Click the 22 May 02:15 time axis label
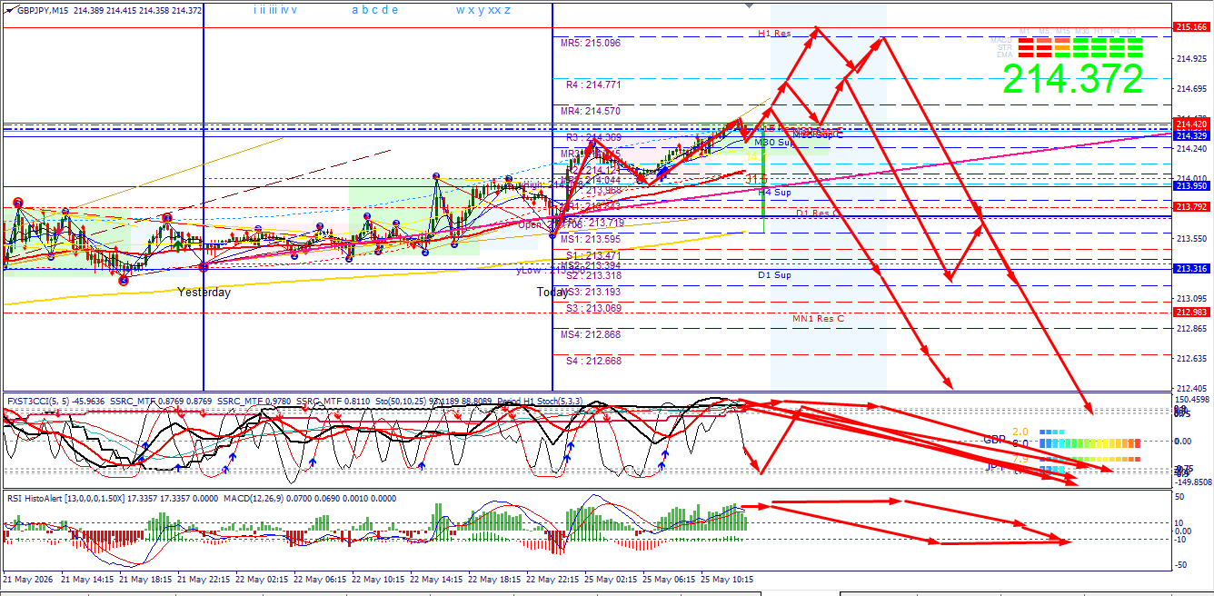 pyautogui.click(x=262, y=579)
